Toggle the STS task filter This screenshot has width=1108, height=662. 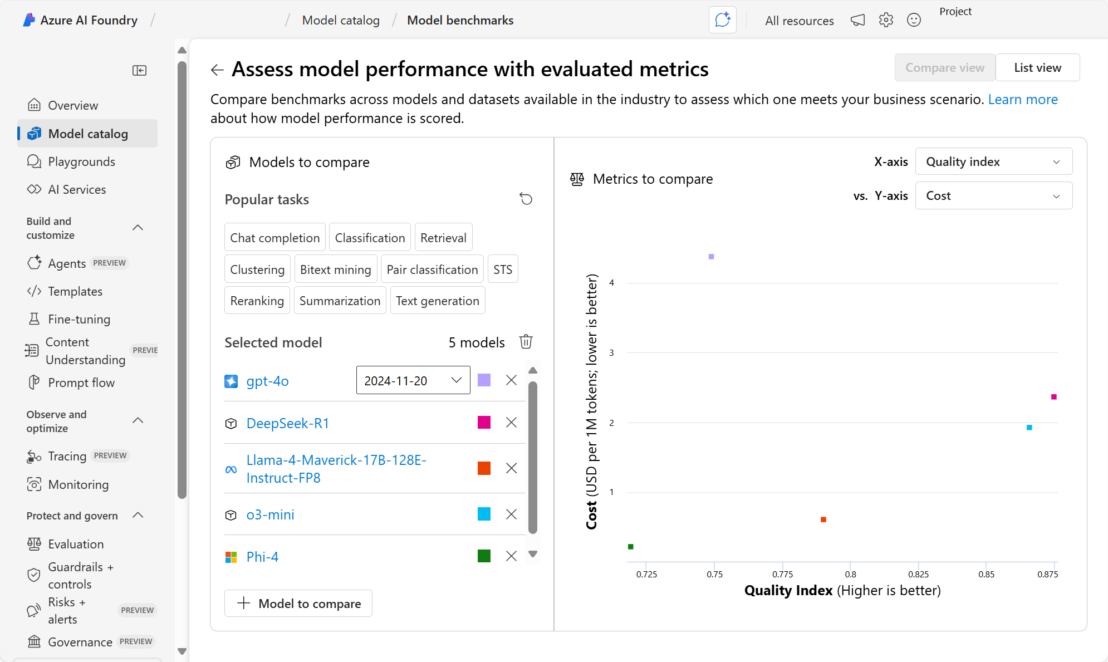point(503,269)
